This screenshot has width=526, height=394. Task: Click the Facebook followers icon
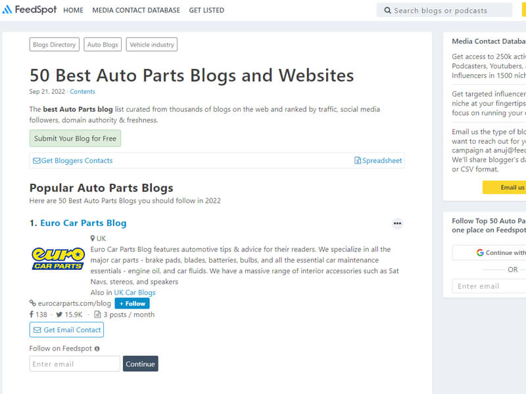coord(32,315)
